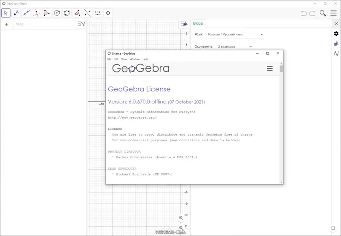Select the Move Graphics View tool
341x236 pixels.
coord(108,13)
